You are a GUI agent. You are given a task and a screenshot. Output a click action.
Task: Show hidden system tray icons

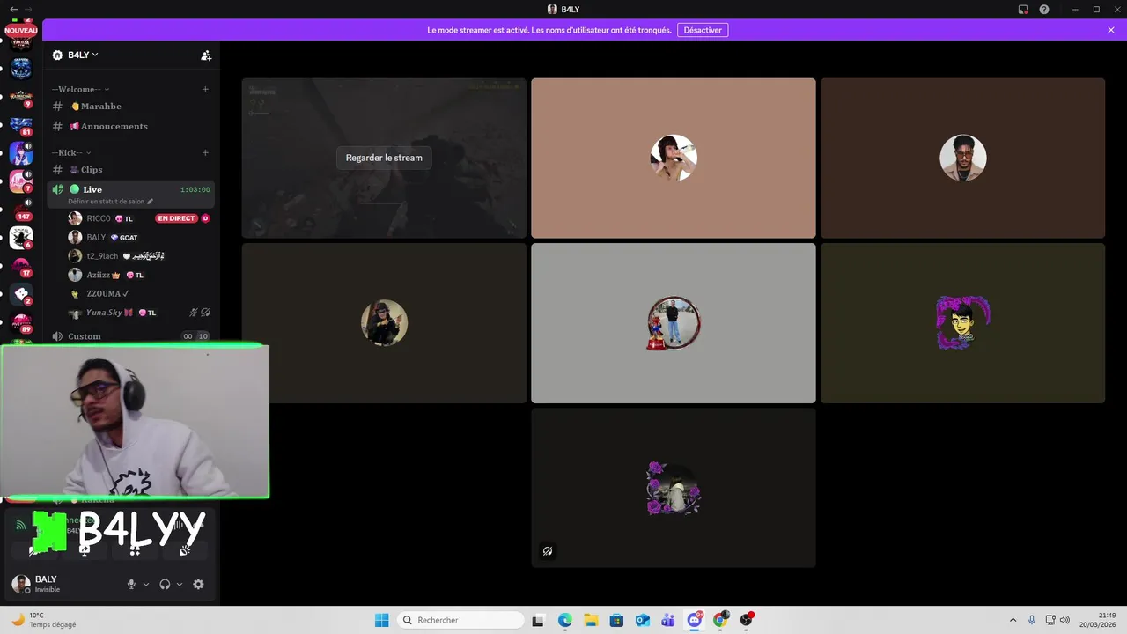(x=1013, y=620)
